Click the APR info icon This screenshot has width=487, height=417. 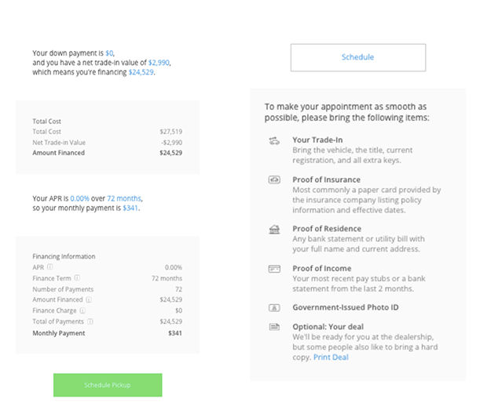click(x=49, y=267)
